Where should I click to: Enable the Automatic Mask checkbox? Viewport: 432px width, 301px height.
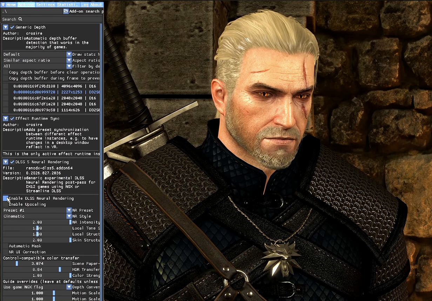(5, 246)
